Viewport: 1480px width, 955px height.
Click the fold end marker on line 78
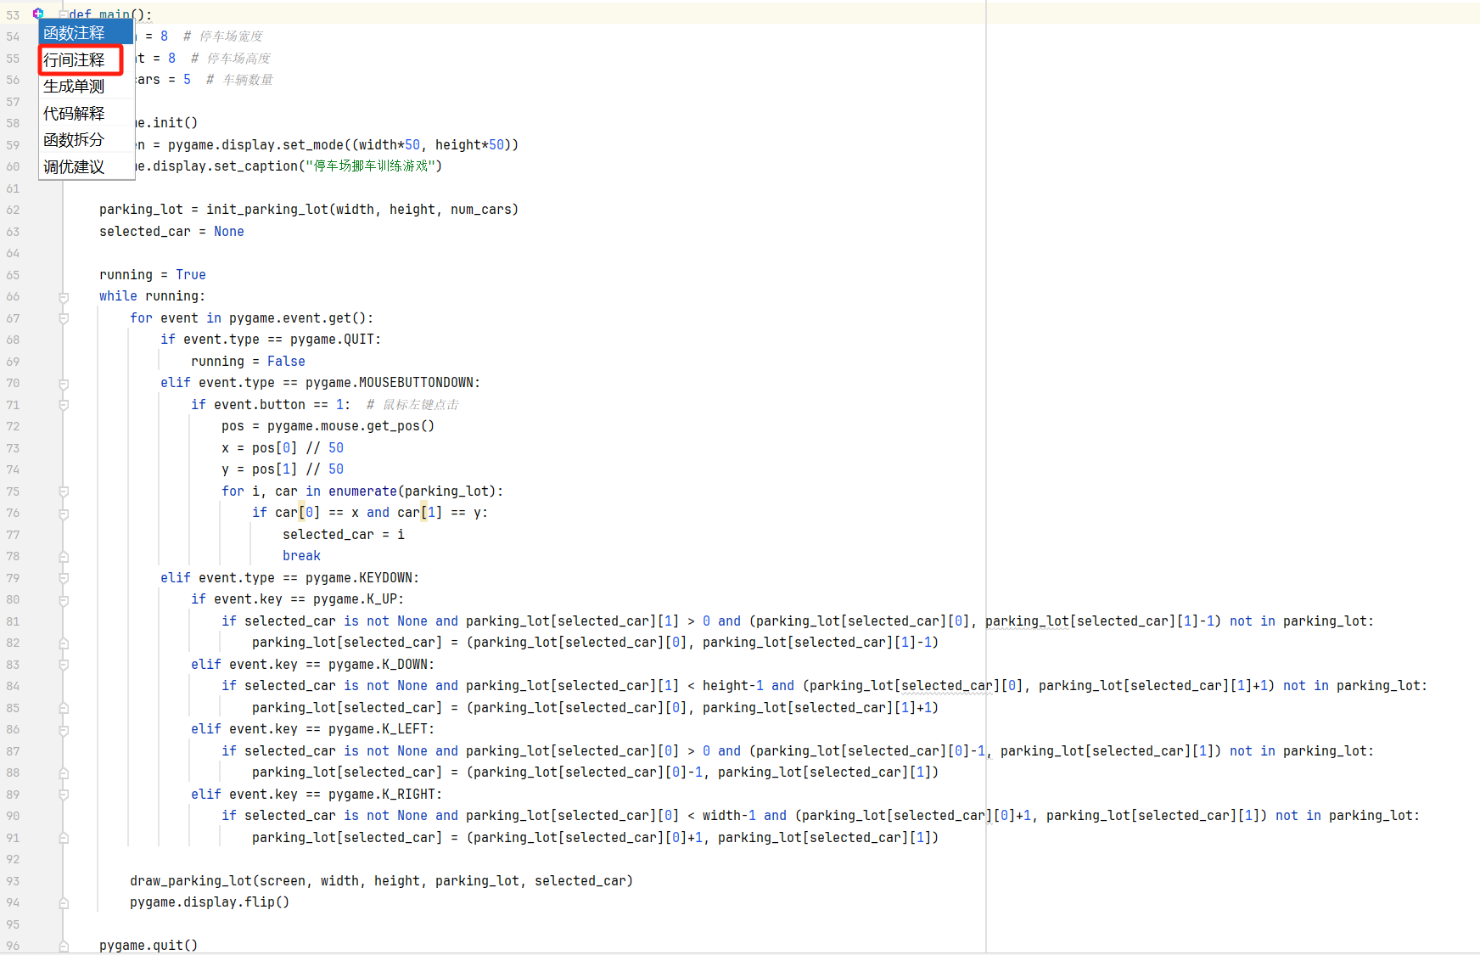[x=64, y=557]
